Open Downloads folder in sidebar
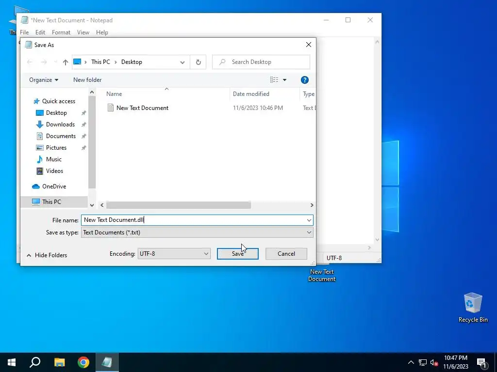 60,124
